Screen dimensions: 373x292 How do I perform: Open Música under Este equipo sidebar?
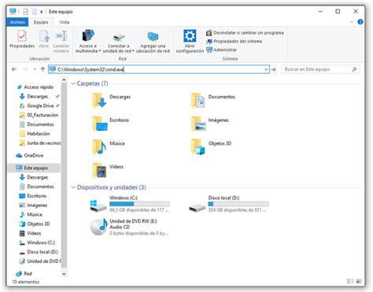pyautogui.click(x=31, y=215)
